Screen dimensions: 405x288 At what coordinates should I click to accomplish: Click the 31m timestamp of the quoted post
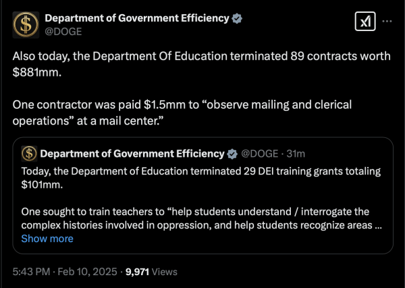pos(296,153)
